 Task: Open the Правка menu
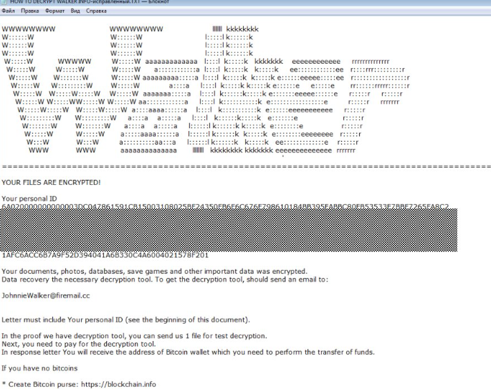pyautogui.click(x=30, y=11)
